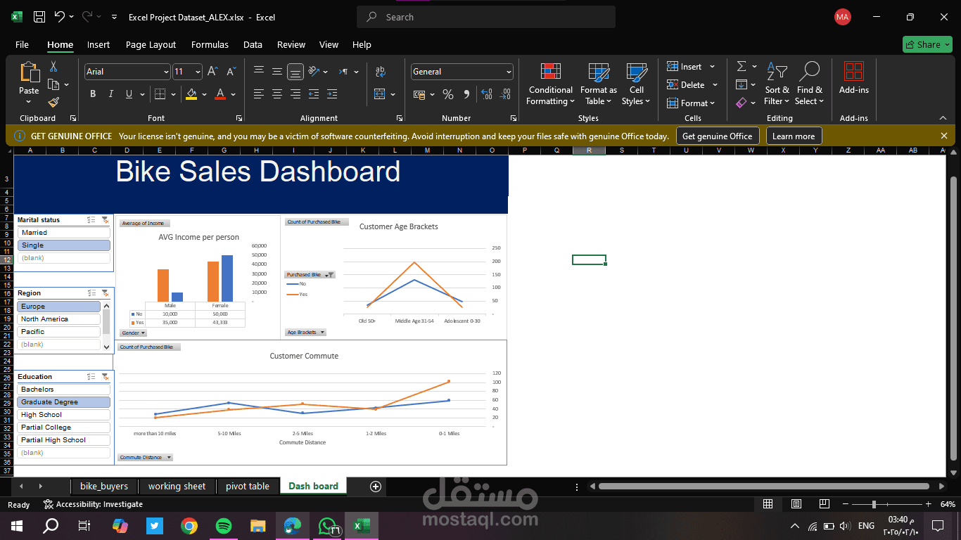Toggle Merge & Center button
961x540 pixels.
pos(380,94)
